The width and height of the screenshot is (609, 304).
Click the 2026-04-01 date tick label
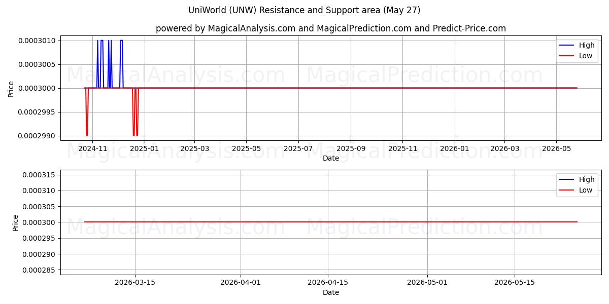click(241, 283)
